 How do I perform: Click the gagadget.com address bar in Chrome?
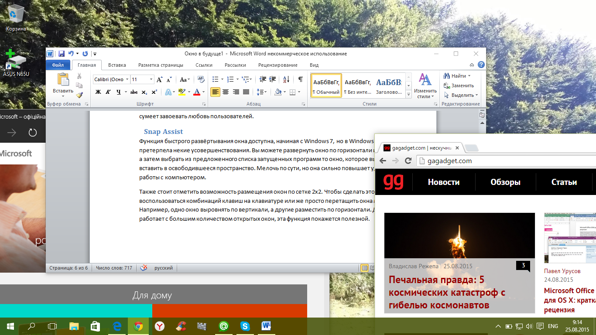point(506,161)
